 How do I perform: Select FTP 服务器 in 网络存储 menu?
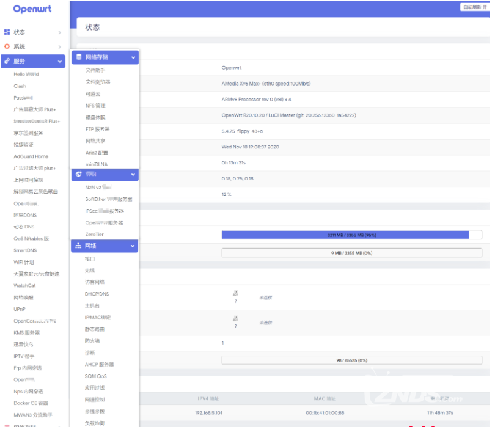point(98,129)
